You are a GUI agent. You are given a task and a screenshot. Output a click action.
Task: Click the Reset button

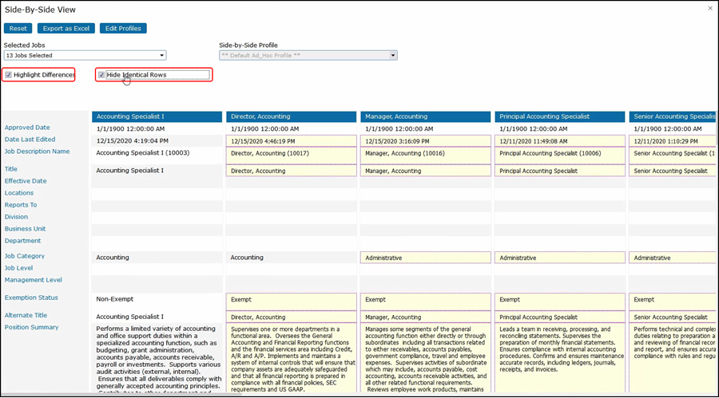click(18, 29)
